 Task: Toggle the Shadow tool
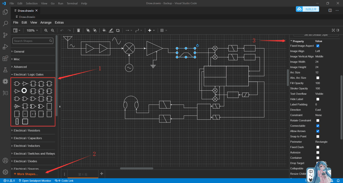pos(118,30)
